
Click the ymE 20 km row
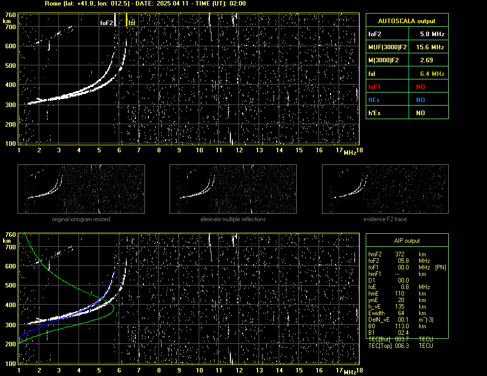click(397, 300)
